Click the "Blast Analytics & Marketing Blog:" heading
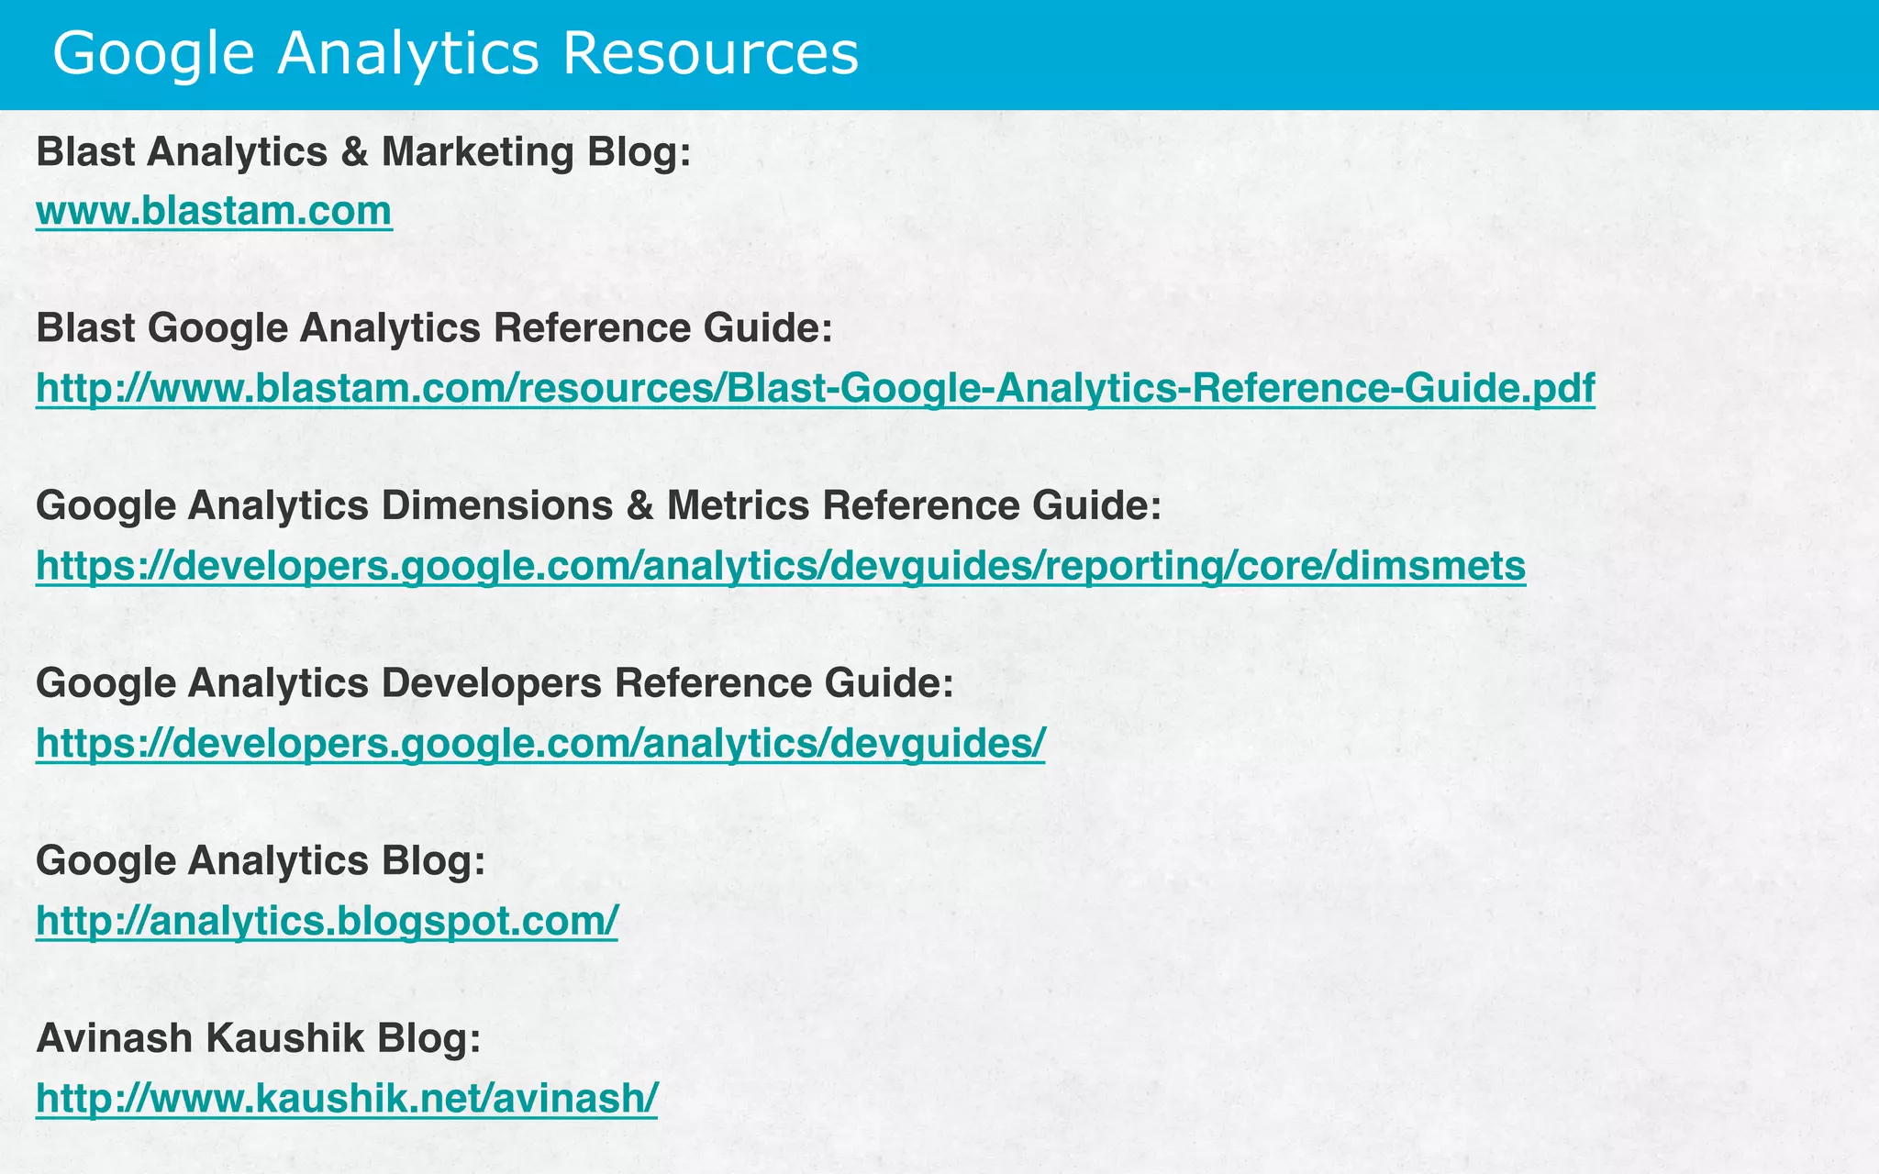 coord(362,152)
